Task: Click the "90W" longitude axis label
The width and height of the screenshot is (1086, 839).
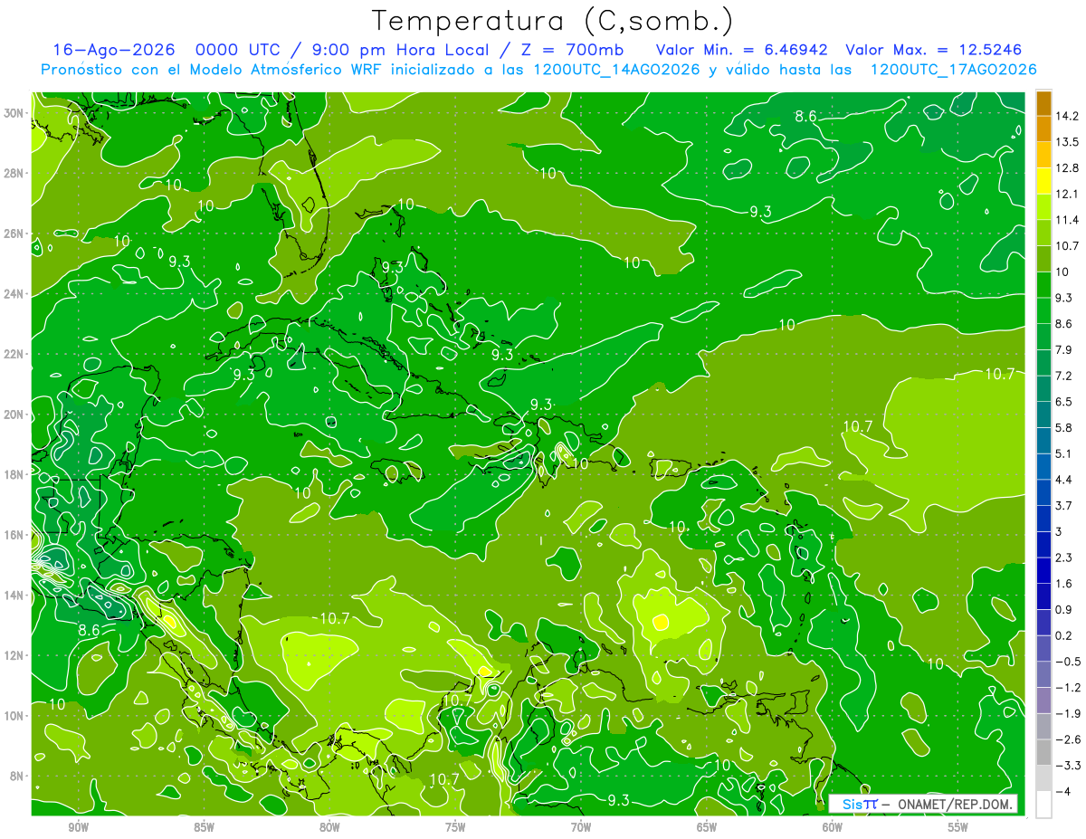Action: pyautogui.click(x=78, y=827)
